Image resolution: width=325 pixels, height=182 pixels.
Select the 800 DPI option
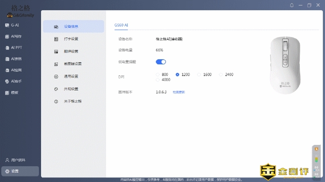click(158, 75)
